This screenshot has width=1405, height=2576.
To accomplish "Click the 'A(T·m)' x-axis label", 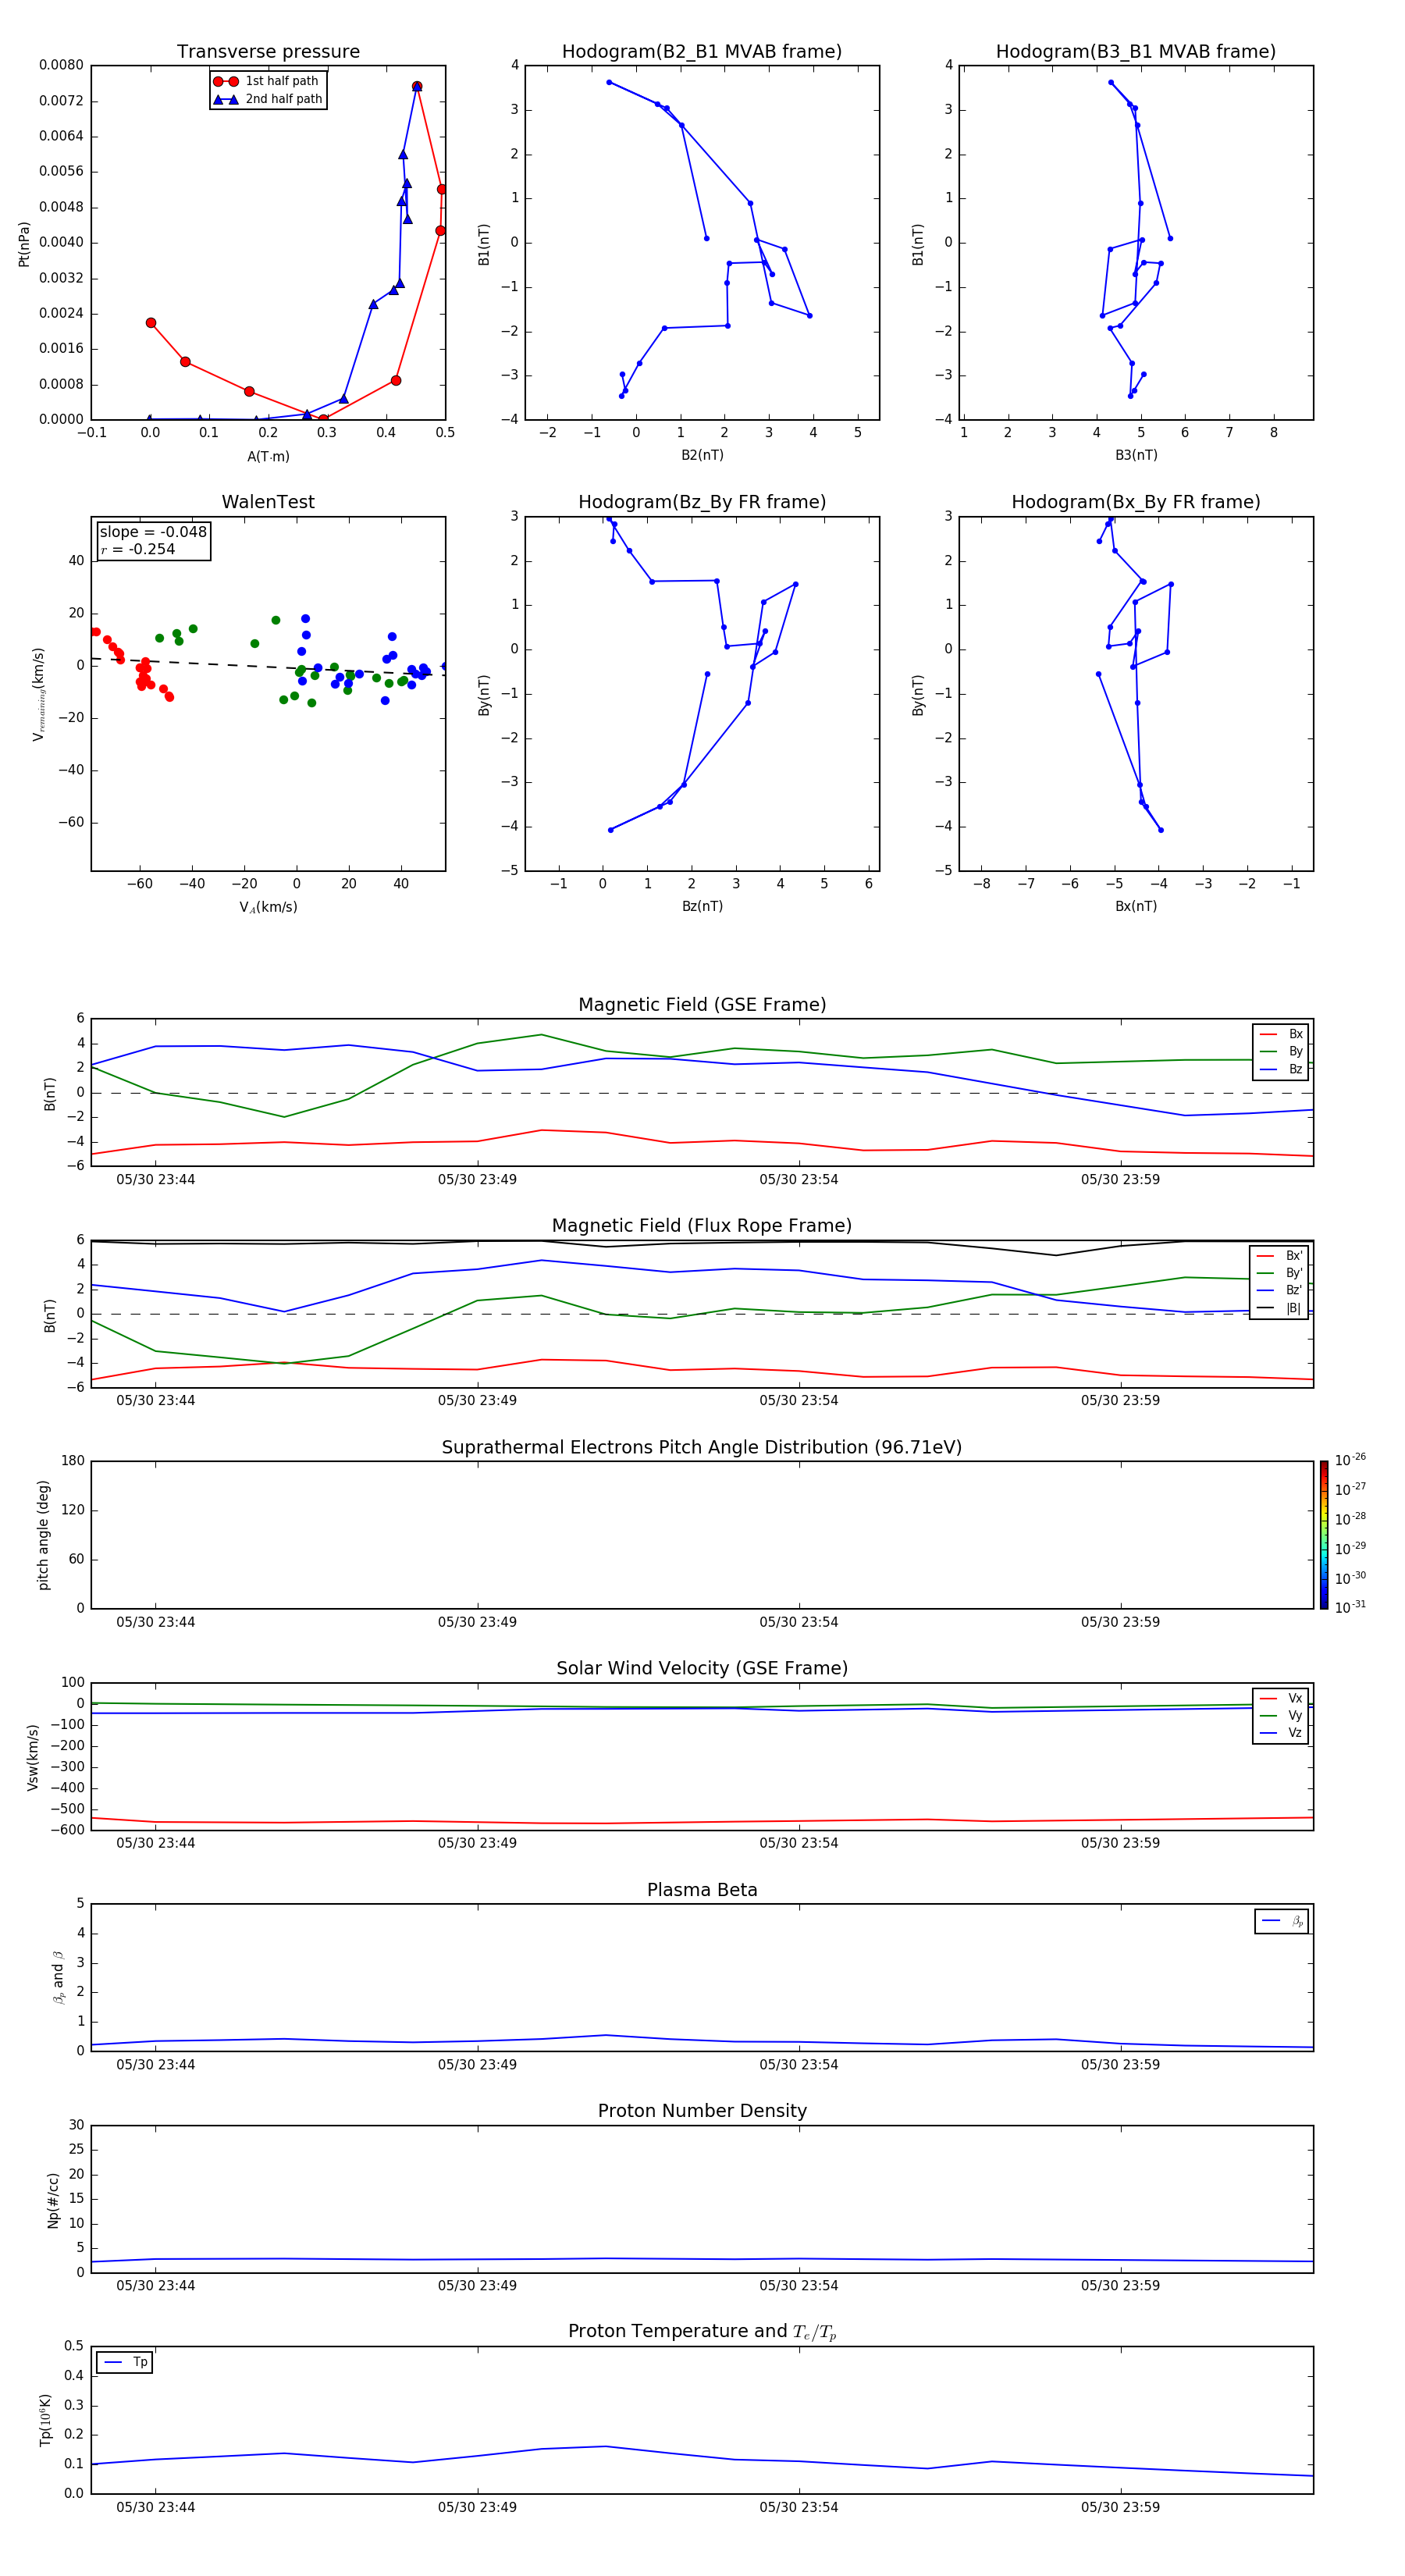I will 268,456.
